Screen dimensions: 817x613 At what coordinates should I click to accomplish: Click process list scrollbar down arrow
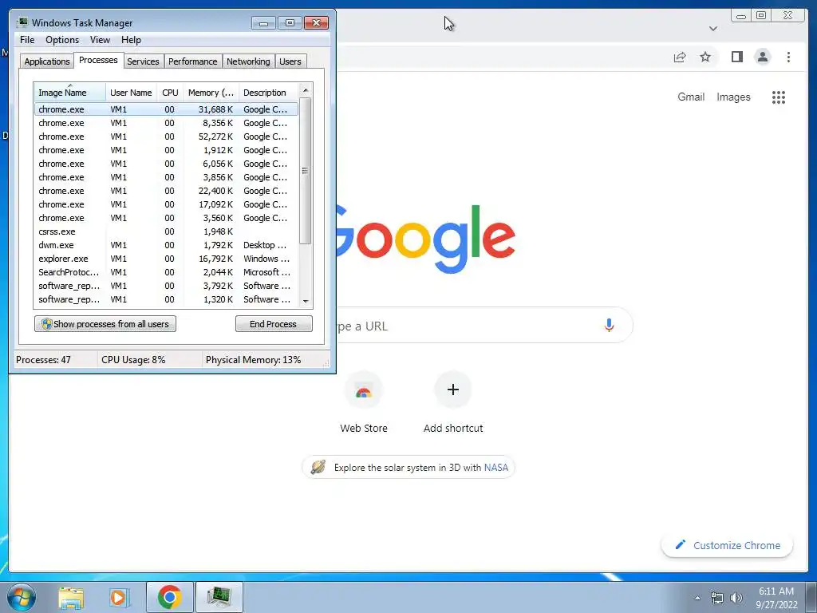point(306,301)
